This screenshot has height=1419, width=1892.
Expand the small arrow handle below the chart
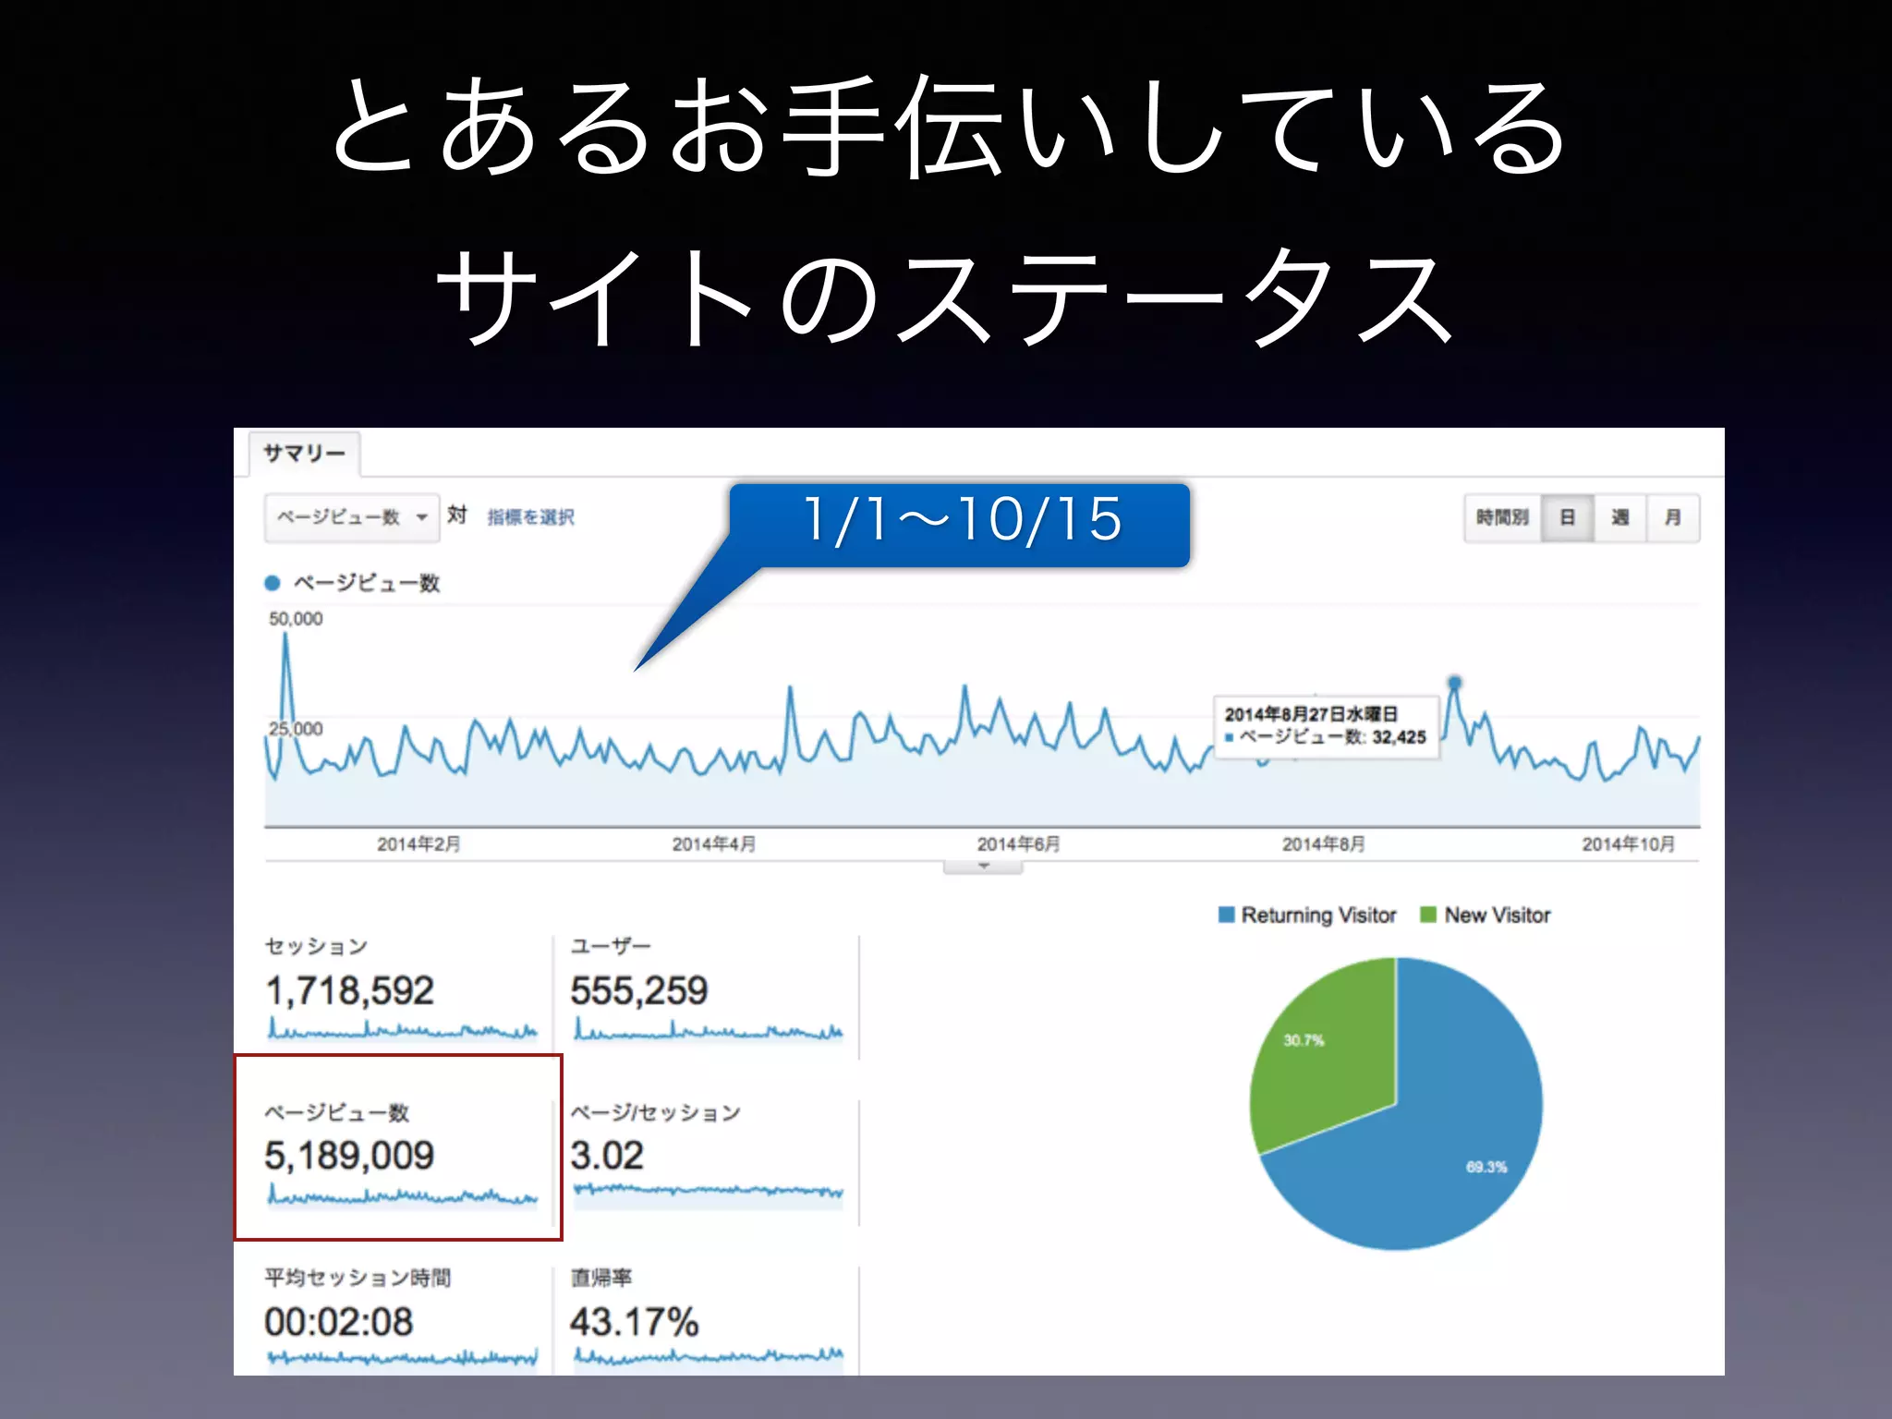(x=983, y=867)
